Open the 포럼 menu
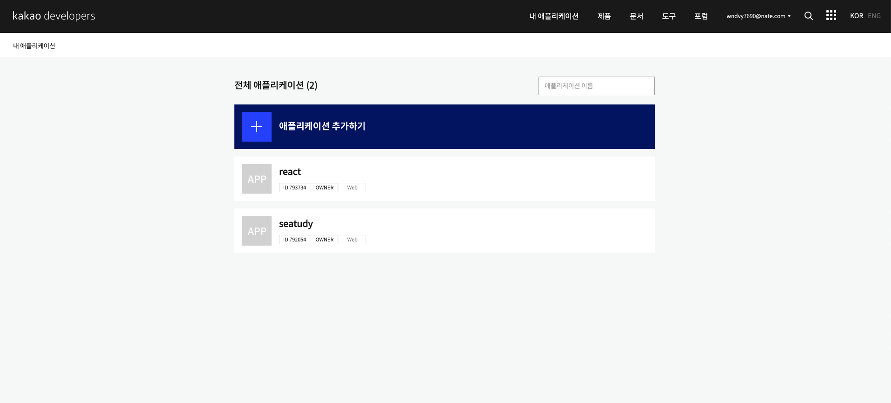 pos(701,16)
